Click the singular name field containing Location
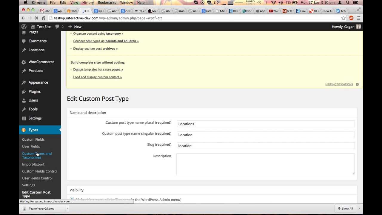382x215 pixels. click(265, 135)
